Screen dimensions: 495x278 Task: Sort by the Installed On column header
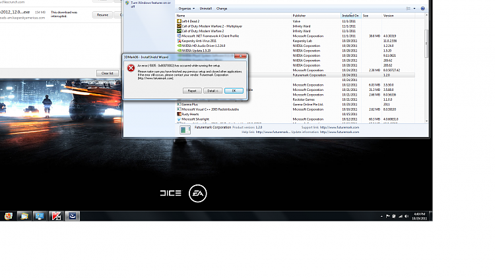pyautogui.click(x=350, y=15)
